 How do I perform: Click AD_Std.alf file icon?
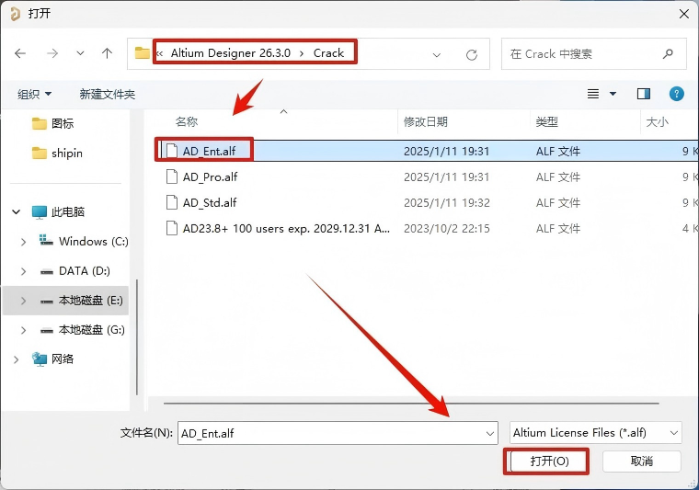172,202
